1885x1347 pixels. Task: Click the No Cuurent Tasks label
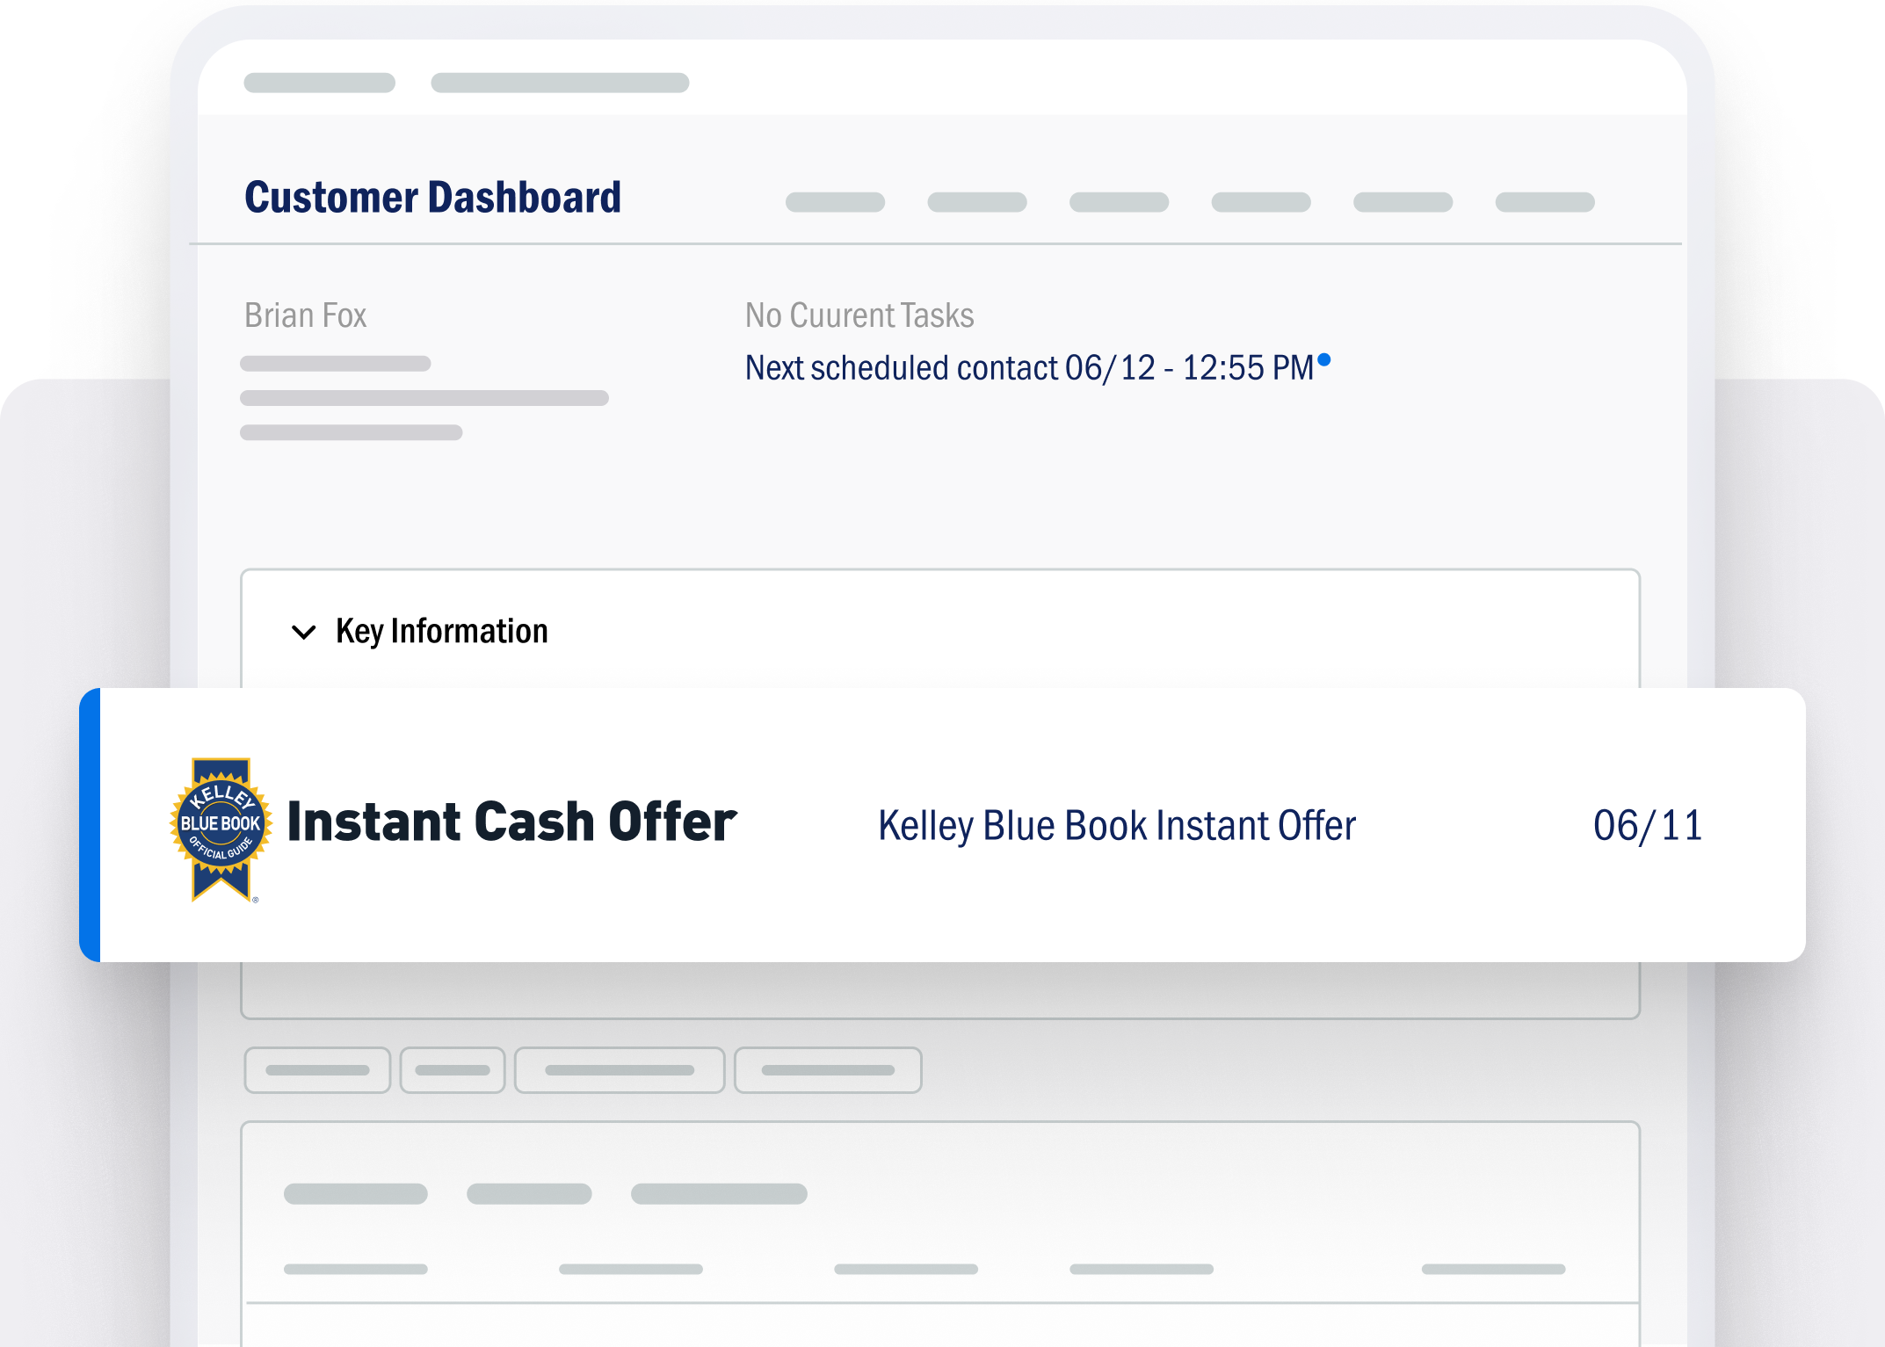(x=859, y=315)
